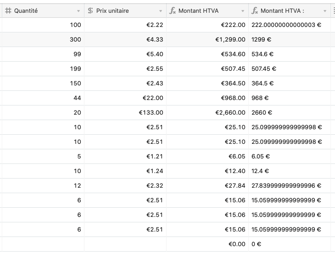This screenshot has height=258, width=335.
Task: Click the empty Prix unitaire cell in last row
Action: click(125, 244)
